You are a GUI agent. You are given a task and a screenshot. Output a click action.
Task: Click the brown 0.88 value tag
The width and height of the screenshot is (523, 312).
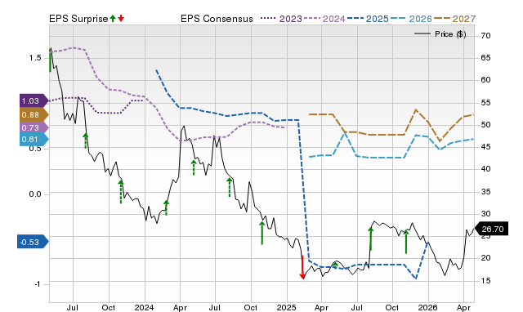[34, 114]
